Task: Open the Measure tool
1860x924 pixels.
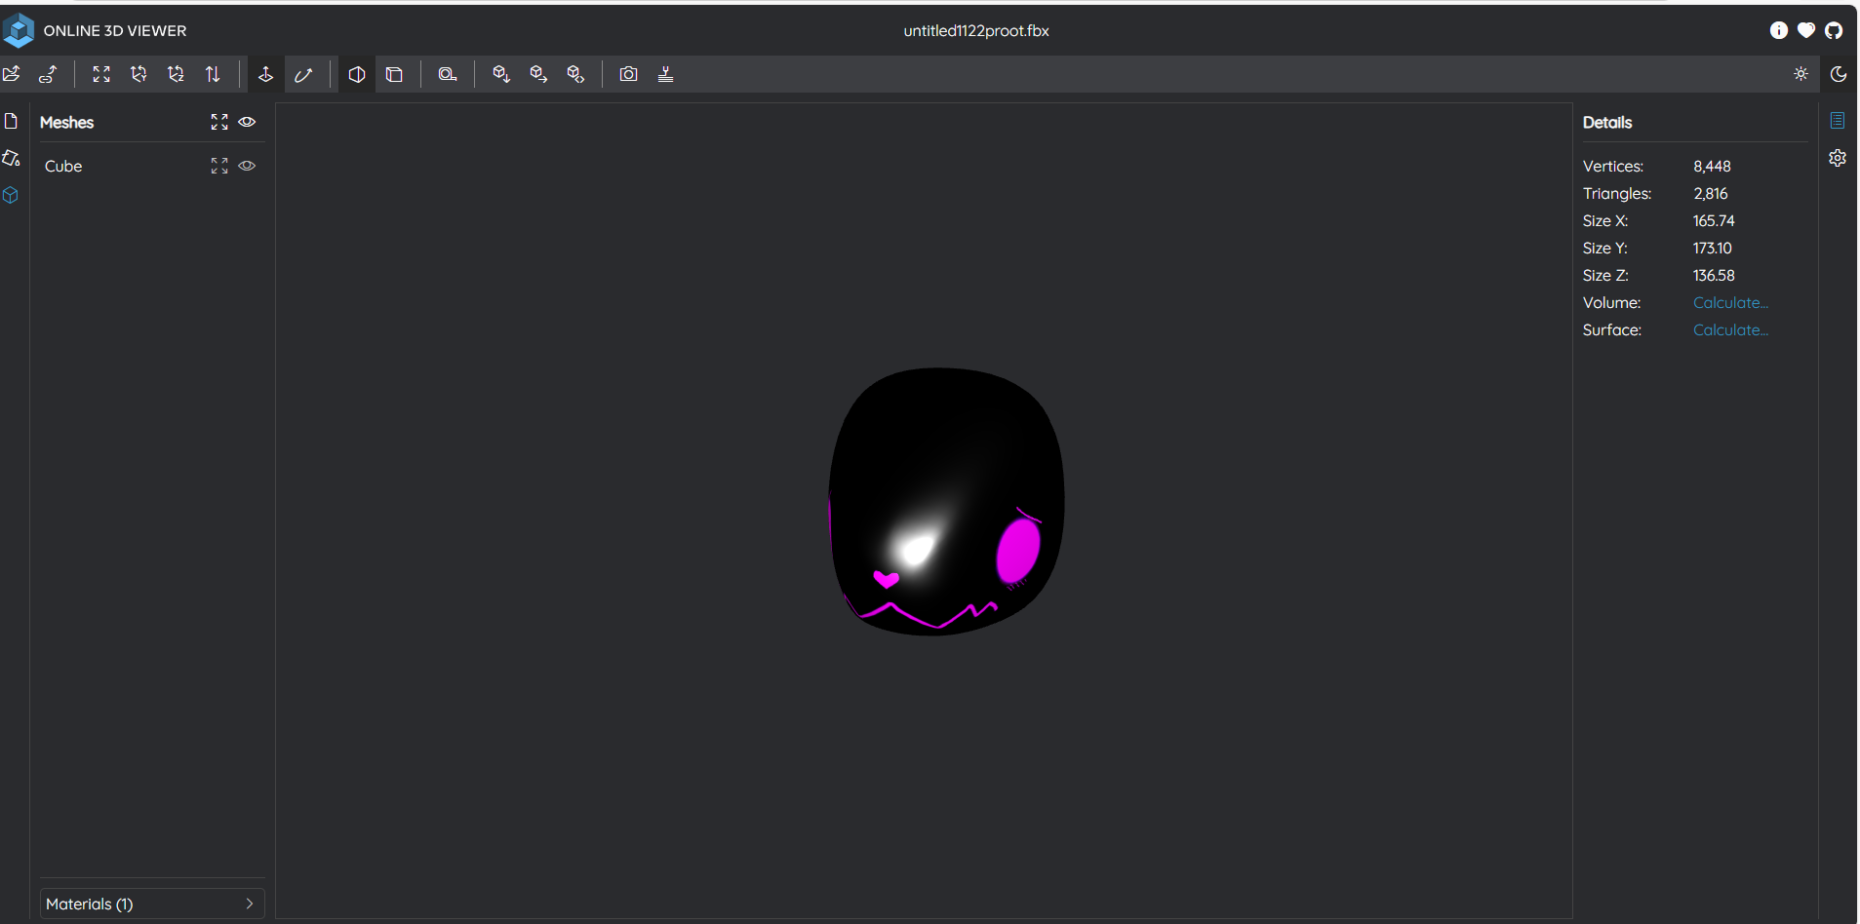Action: pos(448,74)
